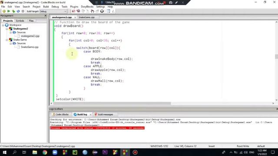Click the Next instruction debugger icon
The image size is (278, 156).
coord(97,11)
